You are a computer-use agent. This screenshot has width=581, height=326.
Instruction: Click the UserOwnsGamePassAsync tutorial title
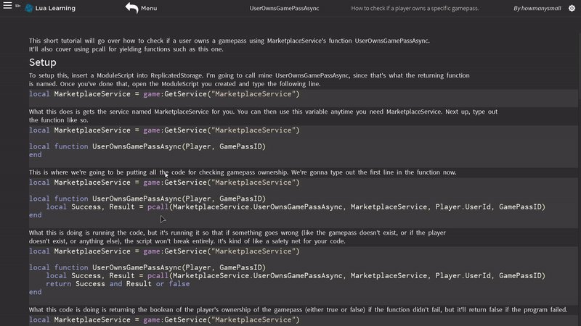(x=284, y=8)
